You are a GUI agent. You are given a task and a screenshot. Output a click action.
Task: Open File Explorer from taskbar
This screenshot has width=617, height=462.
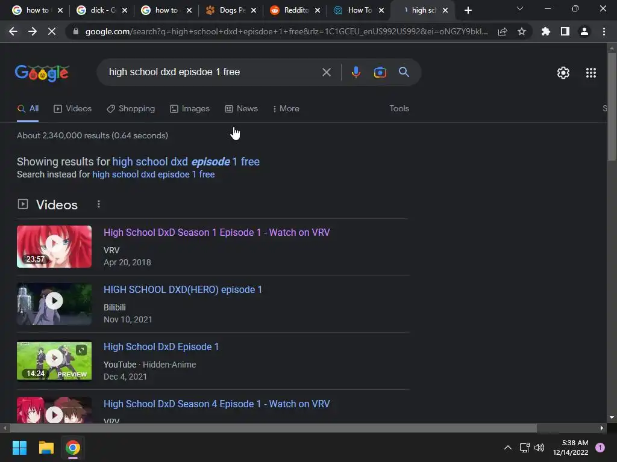click(x=46, y=448)
